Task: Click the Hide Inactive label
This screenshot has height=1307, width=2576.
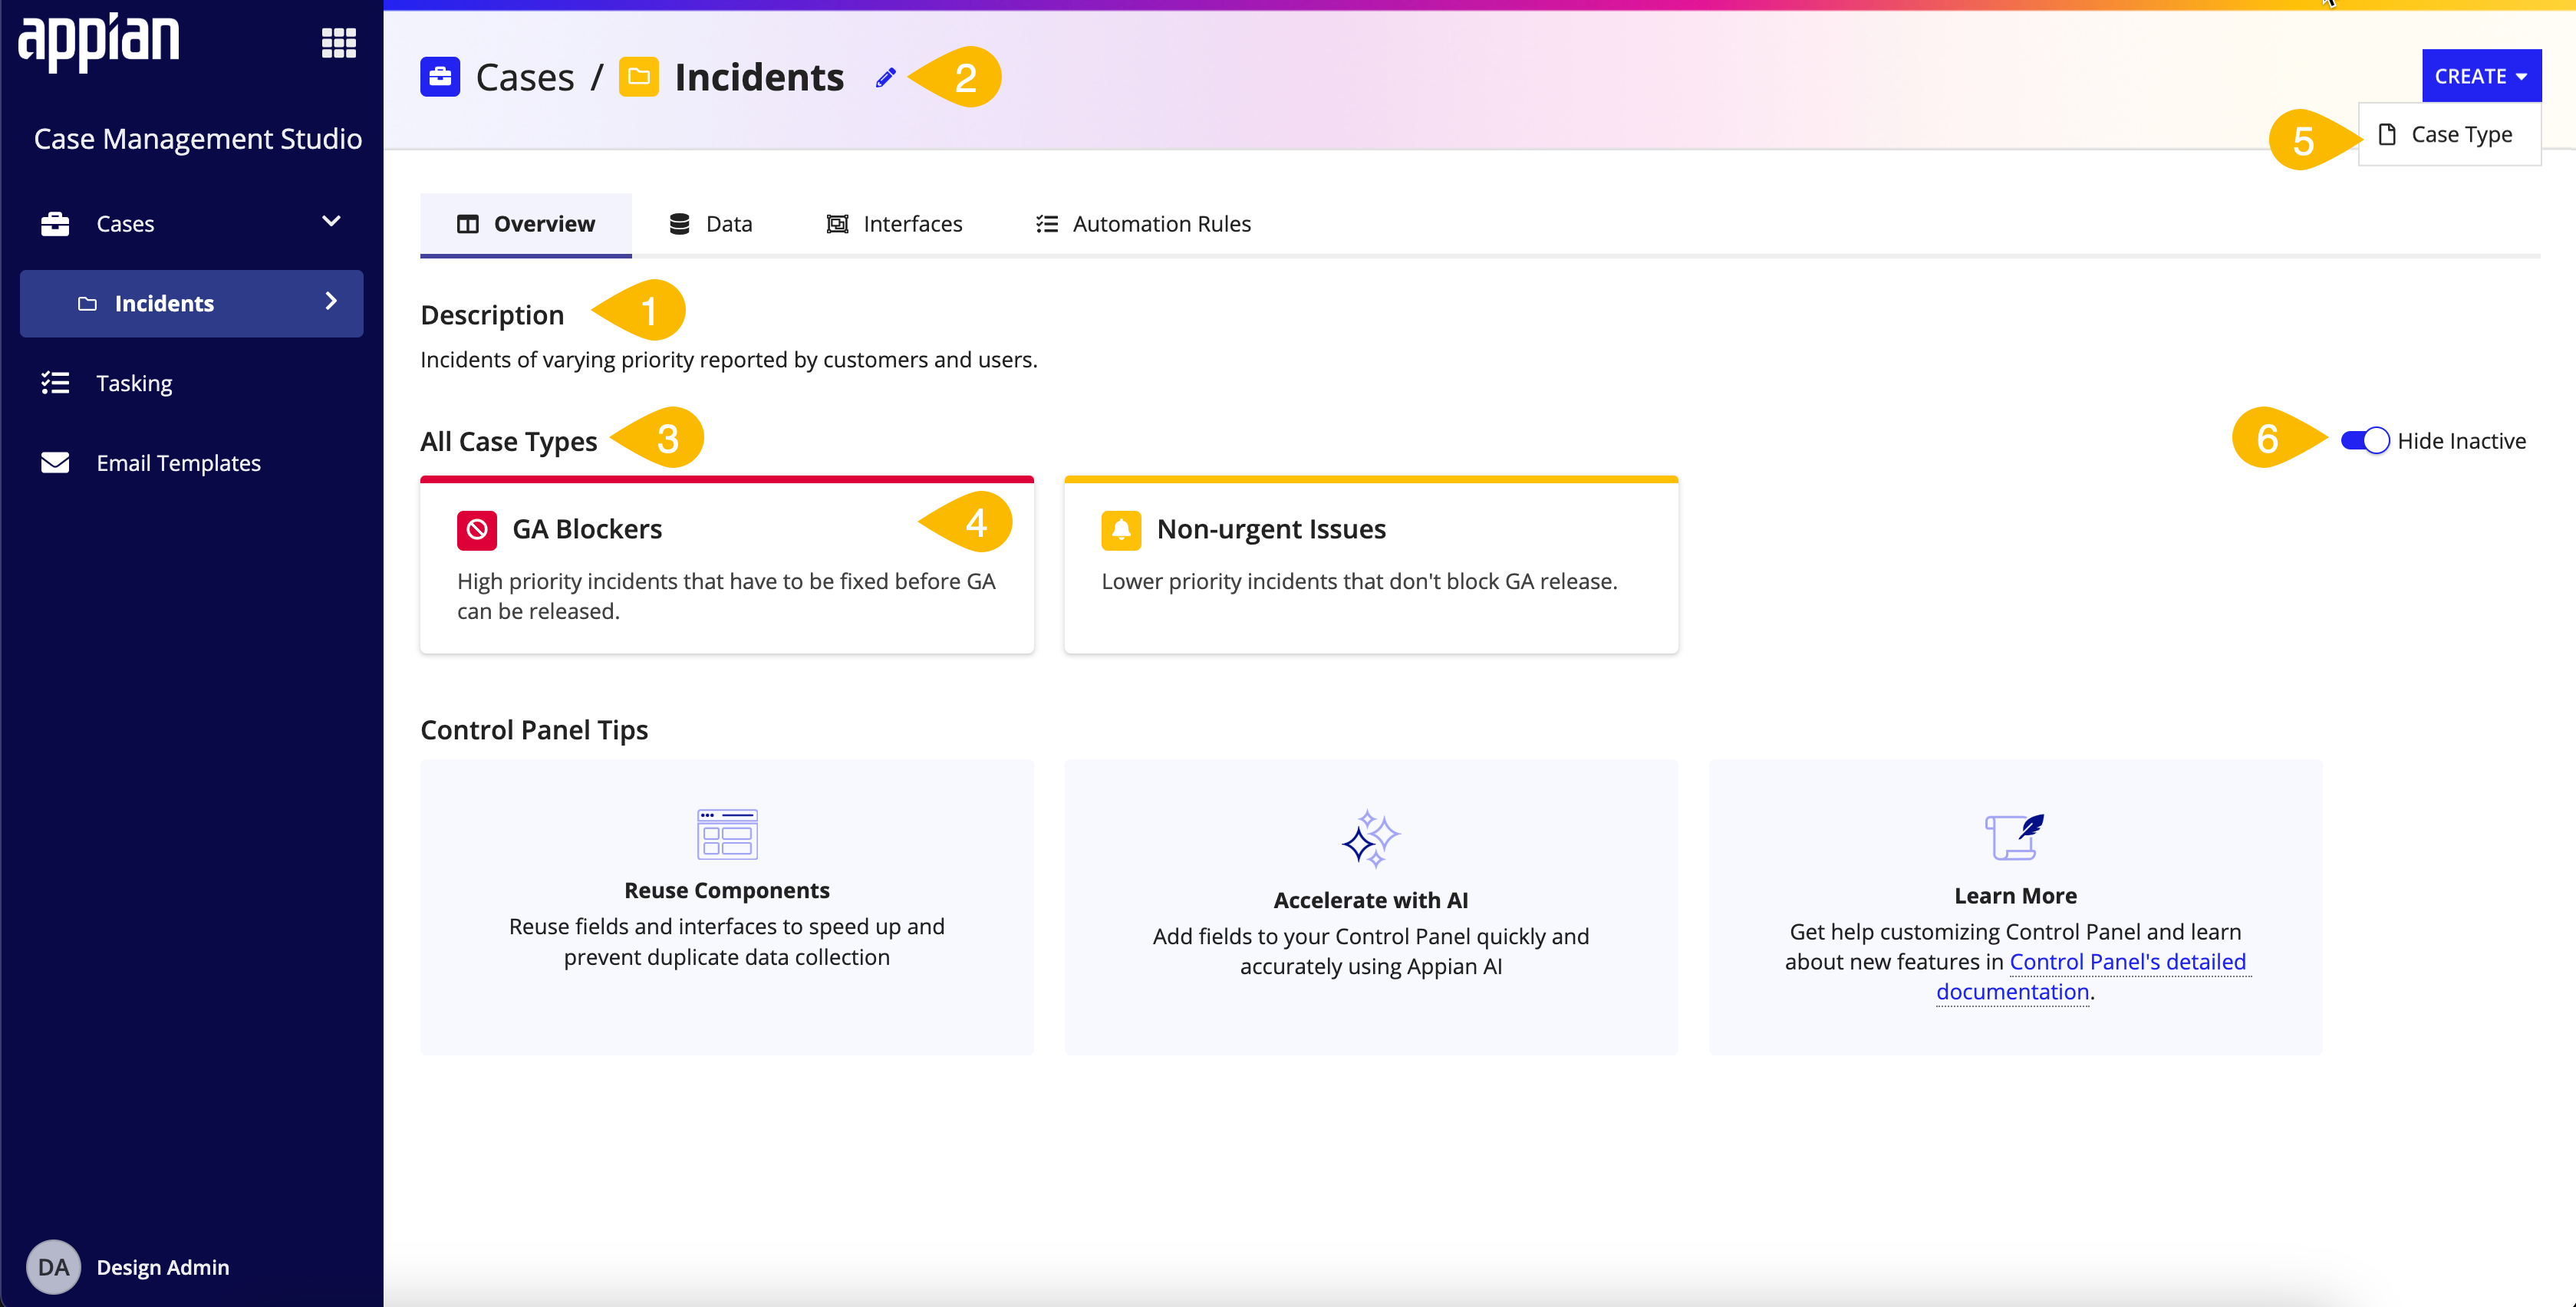Action: pyautogui.click(x=2461, y=441)
